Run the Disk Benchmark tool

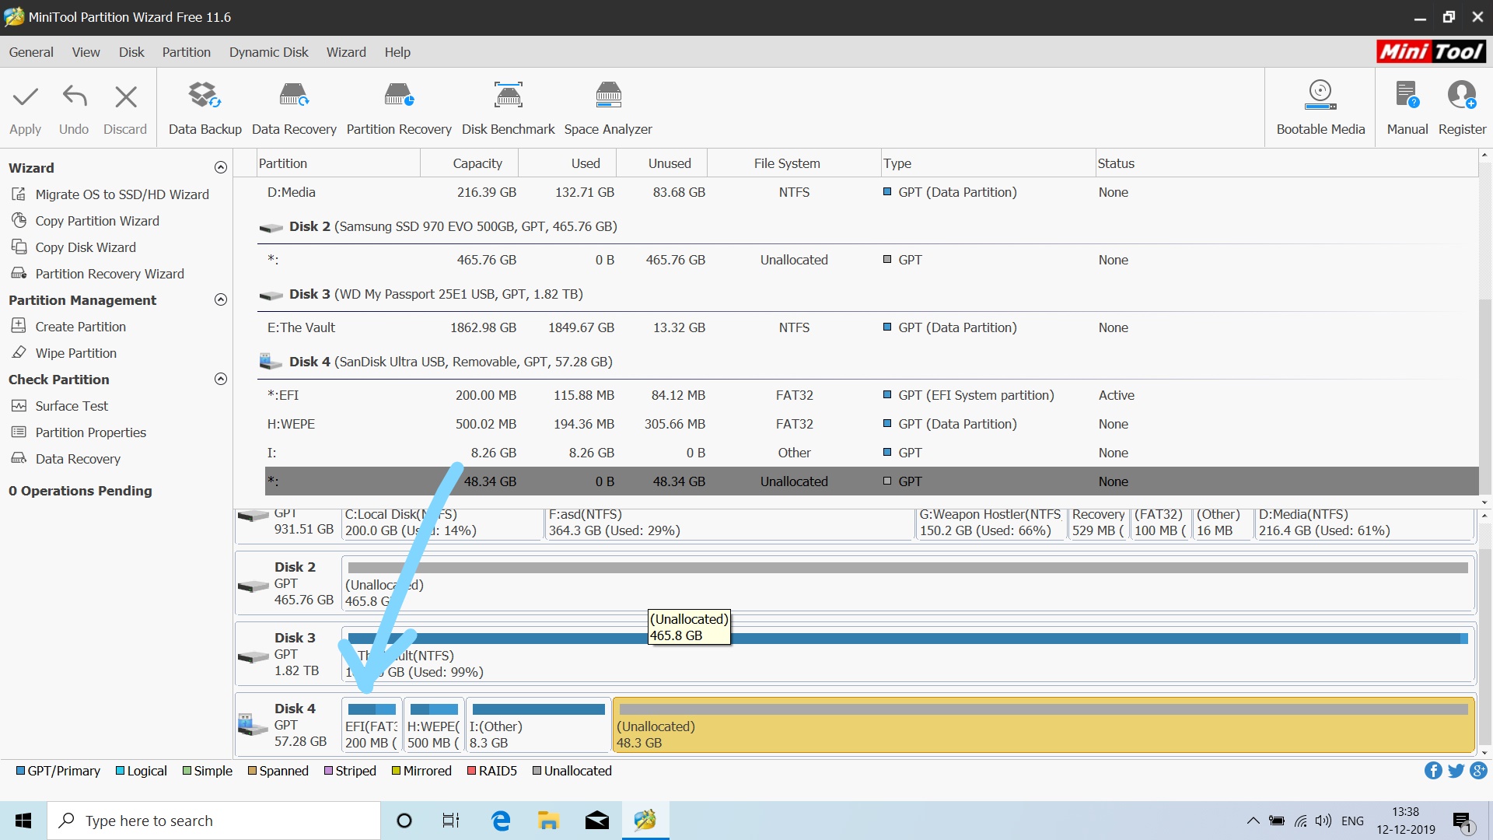[509, 109]
